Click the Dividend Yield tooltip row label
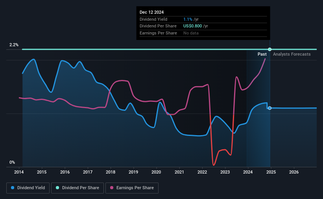 (x=153, y=19)
